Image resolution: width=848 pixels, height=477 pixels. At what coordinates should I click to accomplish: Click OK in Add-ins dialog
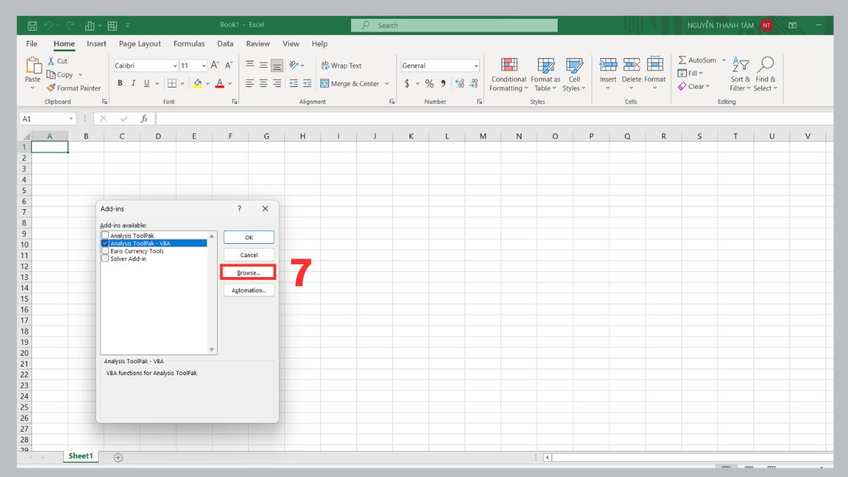point(249,237)
